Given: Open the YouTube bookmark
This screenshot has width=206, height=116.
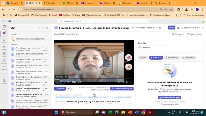Looking at the screenshot, I should click(x=64, y=15).
